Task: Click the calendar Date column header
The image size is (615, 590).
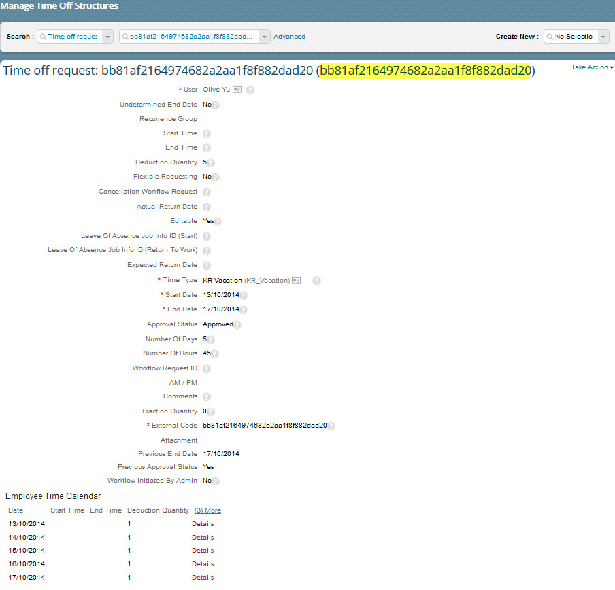Action: [x=16, y=510]
